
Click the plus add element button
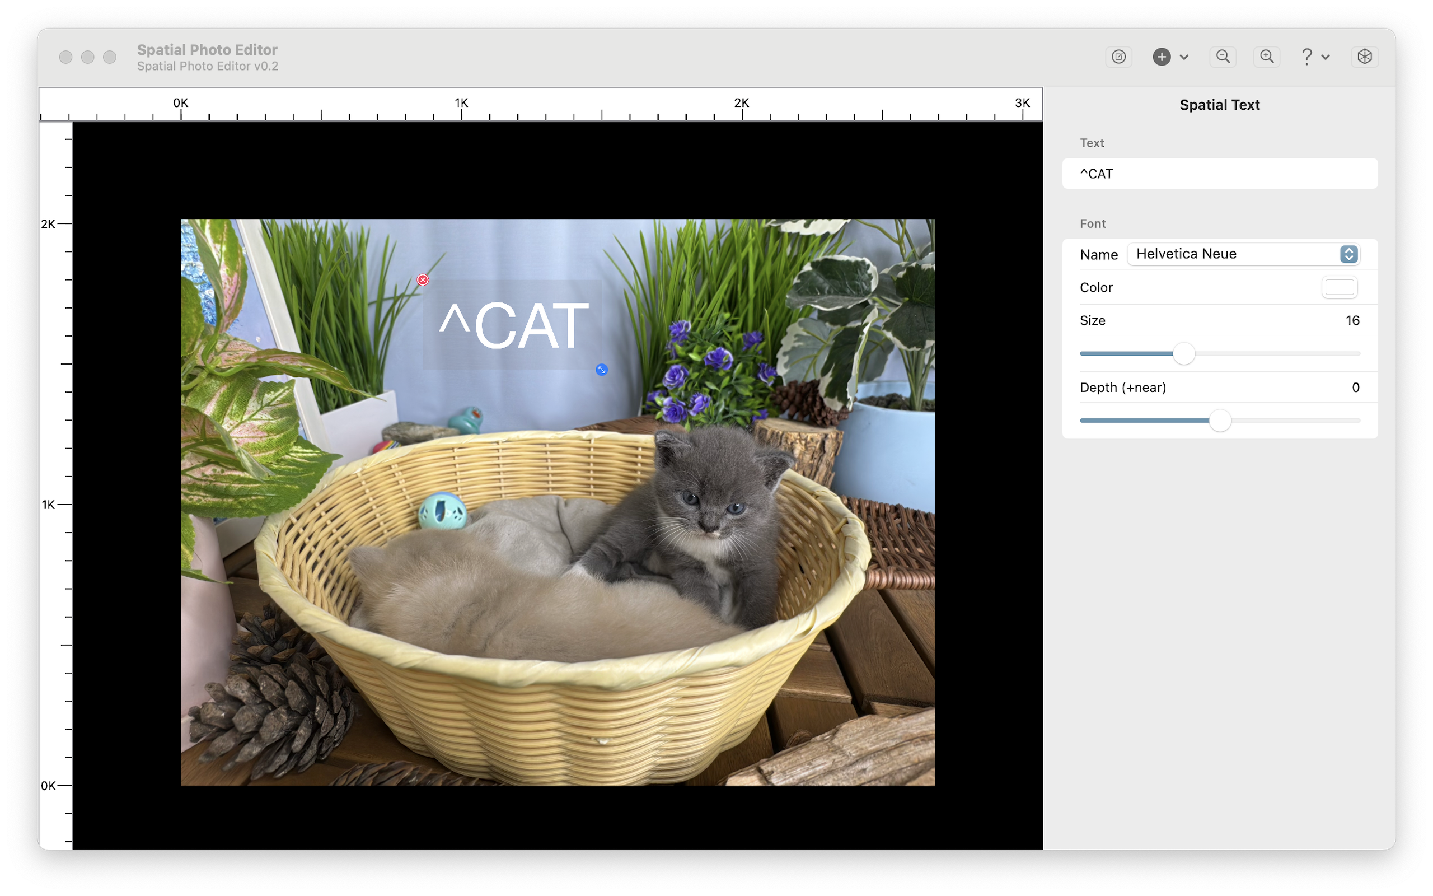click(1162, 57)
